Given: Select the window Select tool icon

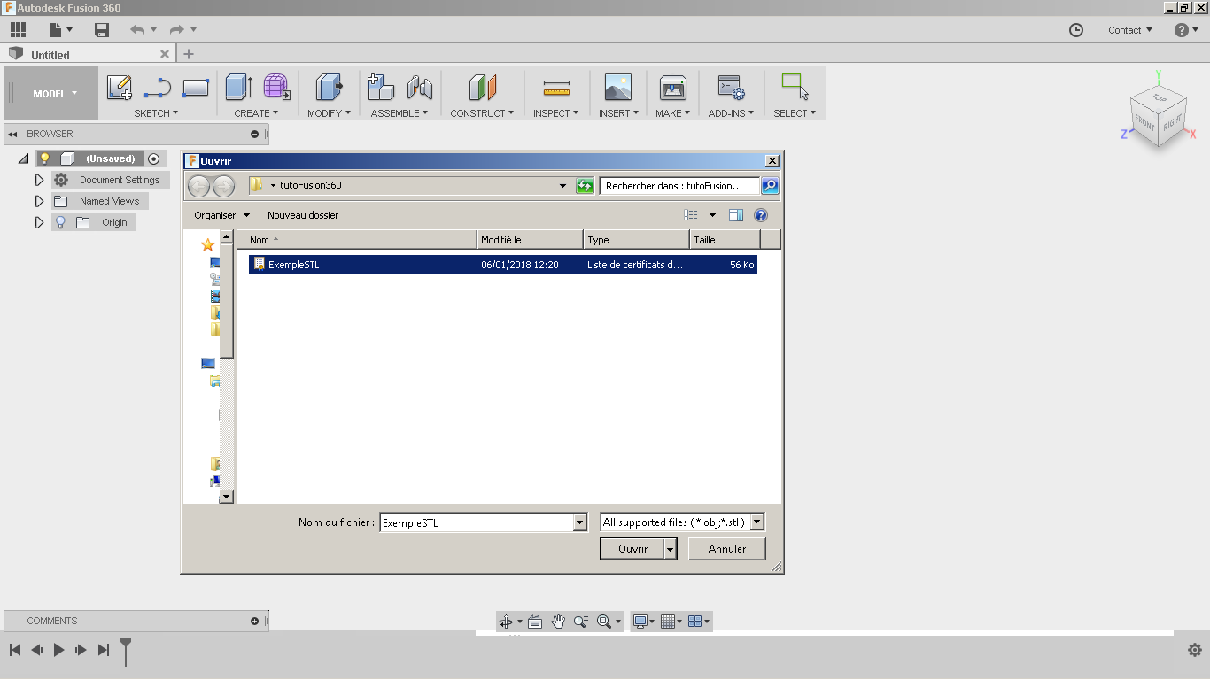Looking at the screenshot, I should click(795, 87).
